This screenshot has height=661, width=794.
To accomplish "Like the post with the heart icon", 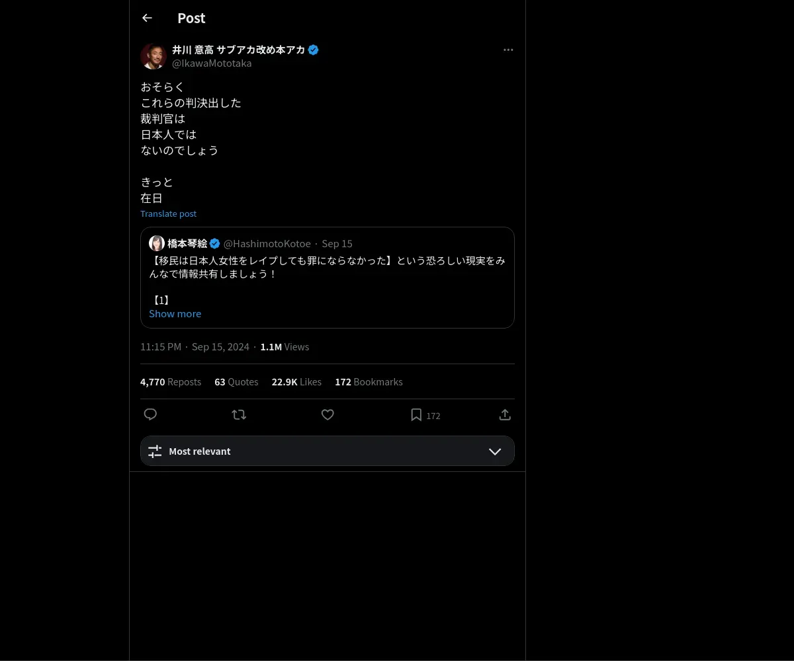I will click(x=328, y=414).
